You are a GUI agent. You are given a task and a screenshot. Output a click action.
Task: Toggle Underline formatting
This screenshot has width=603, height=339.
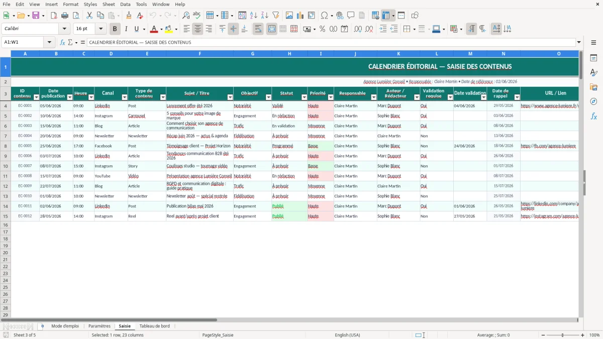tap(136, 29)
